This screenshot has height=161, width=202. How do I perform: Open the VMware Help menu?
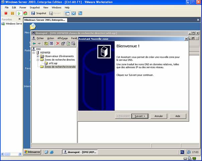(67, 7)
